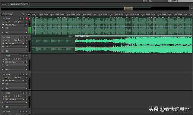The width and height of the screenshot is (193, 115).
Task: Toggle the Inputs/Outputs view icon above the tracks
Action: [x=3, y=14]
